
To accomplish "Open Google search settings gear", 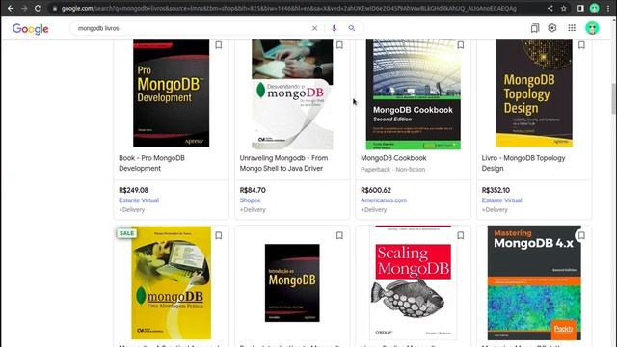I will pos(552,28).
